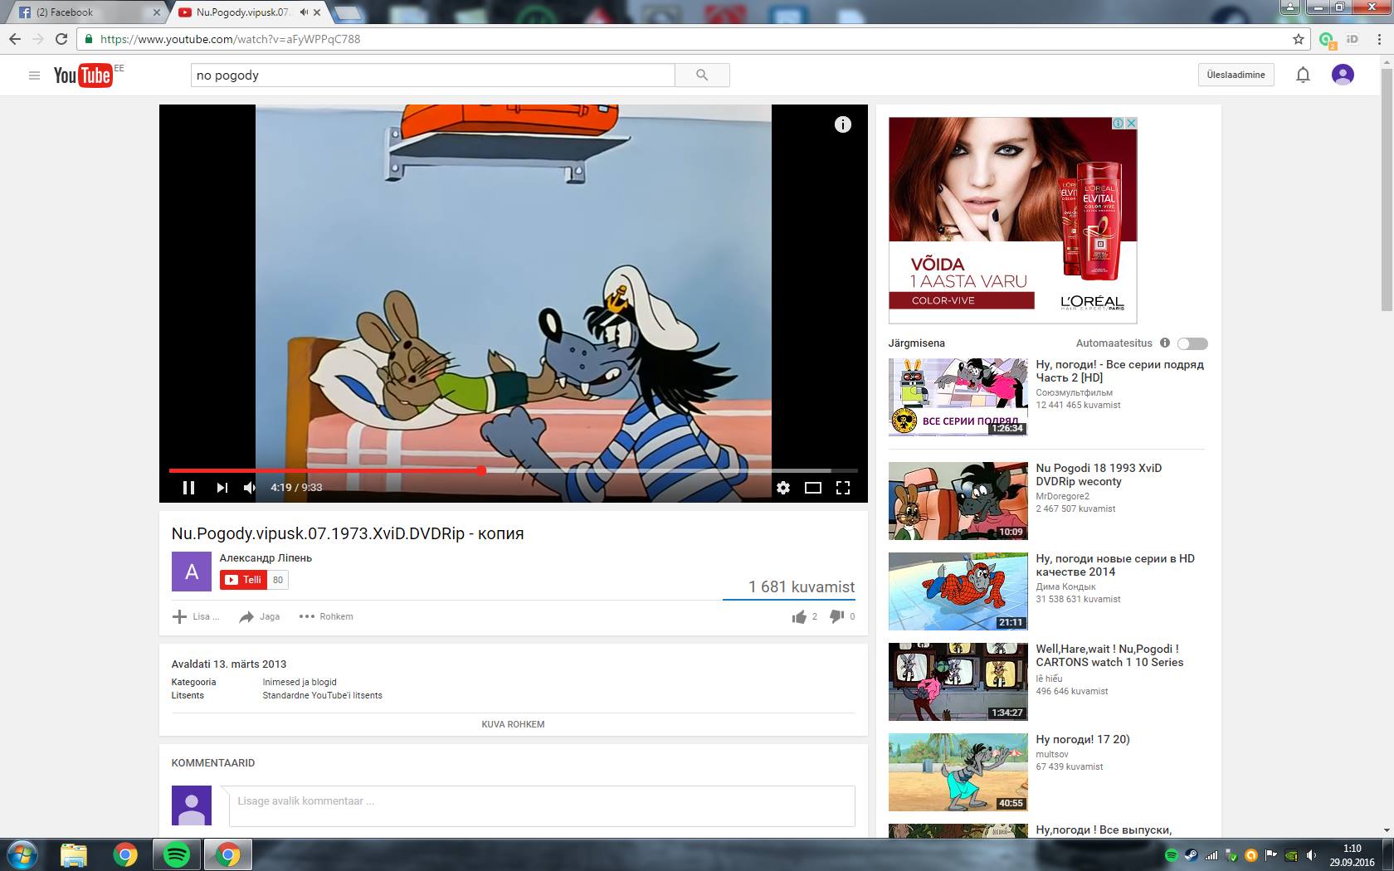Click the address bar URL

point(230,39)
